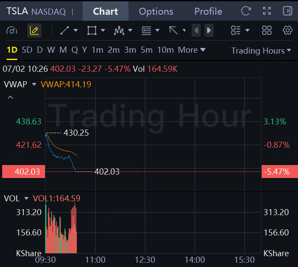Open the More intervals dropdown
The image size is (298, 267).
point(192,50)
